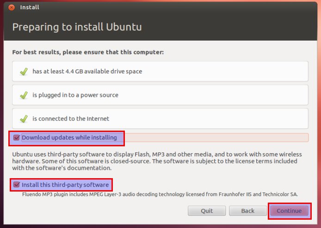Click the 'Install this third-party software' label text

65,185
